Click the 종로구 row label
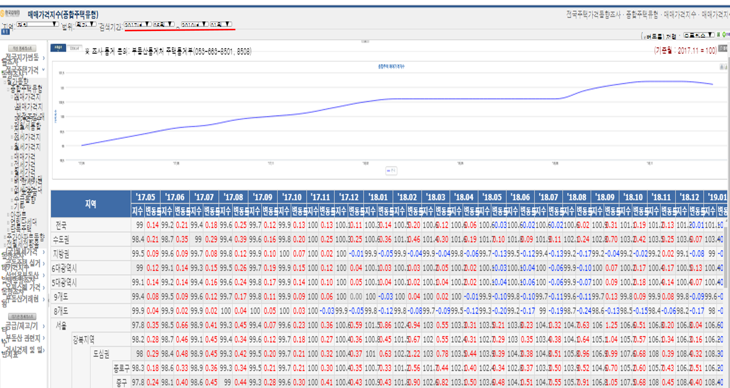730x388 pixels. (x=121, y=368)
